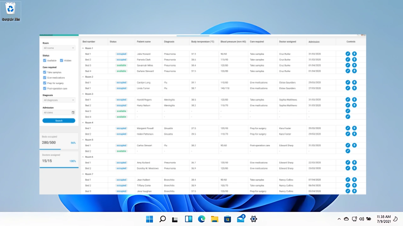
Task: Open the Recycle Bin desktop icon
Action: pos(11,11)
